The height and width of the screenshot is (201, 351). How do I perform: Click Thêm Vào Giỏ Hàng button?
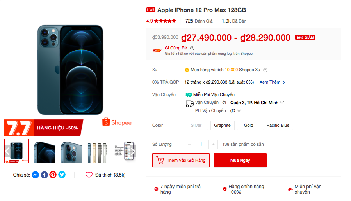[x=181, y=160]
